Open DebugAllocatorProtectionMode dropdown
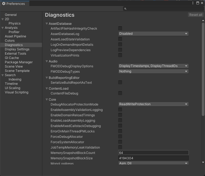Screen dimensions: 205x176 pos(153,104)
